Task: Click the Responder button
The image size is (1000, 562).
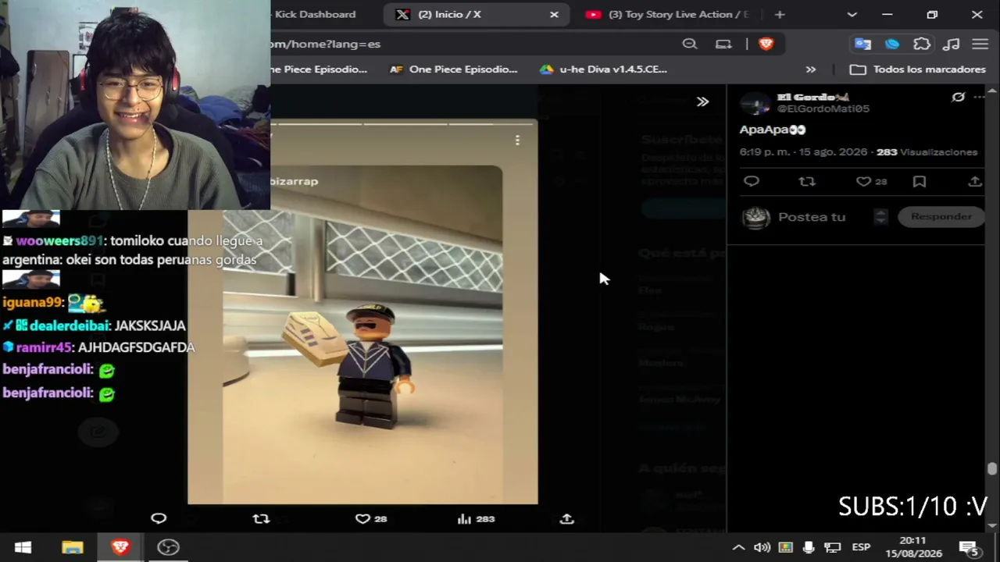Action: pos(941,216)
